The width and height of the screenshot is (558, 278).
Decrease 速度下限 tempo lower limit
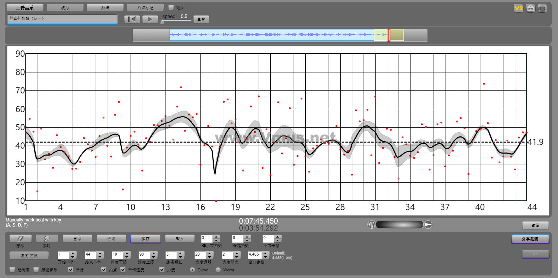(127, 257)
